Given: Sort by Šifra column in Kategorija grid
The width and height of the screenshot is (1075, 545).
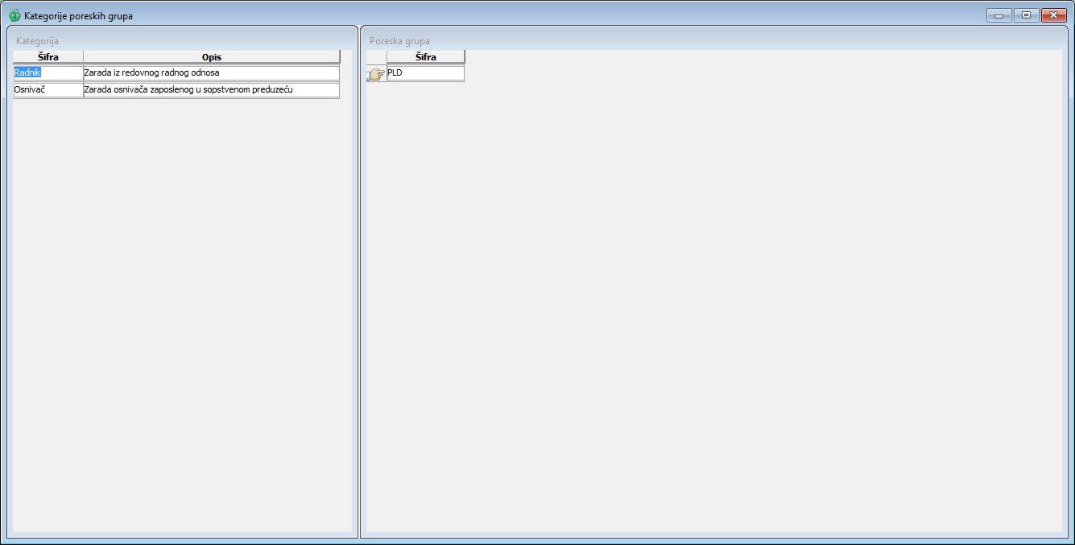Looking at the screenshot, I should coord(48,57).
